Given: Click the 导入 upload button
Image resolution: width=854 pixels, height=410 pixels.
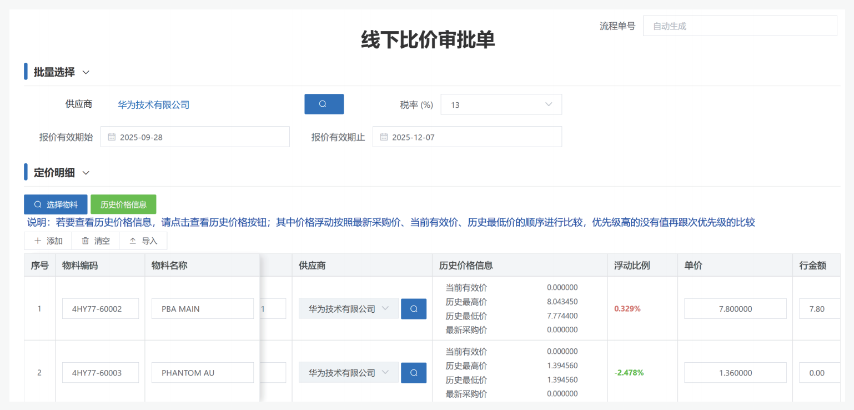Looking at the screenshot, I should pyautogui.click(x=143, y=241).
